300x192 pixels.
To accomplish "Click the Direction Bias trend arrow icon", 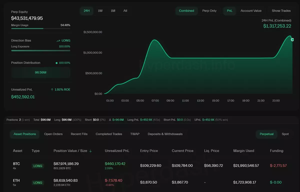I will click(58, 41).
